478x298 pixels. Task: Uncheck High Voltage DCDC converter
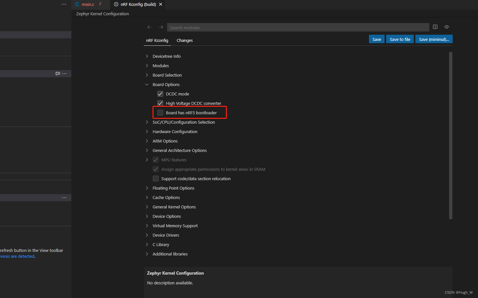tap(160, 103)
